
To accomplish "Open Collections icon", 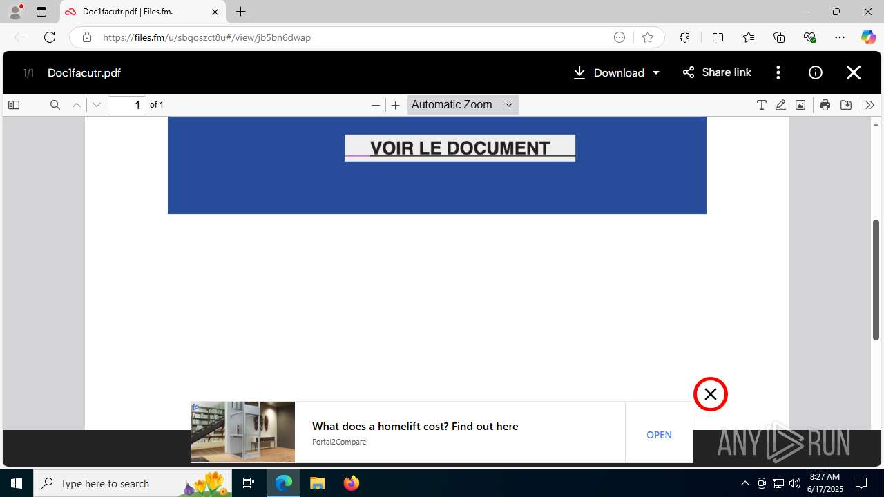I will [x=779, y=37].
